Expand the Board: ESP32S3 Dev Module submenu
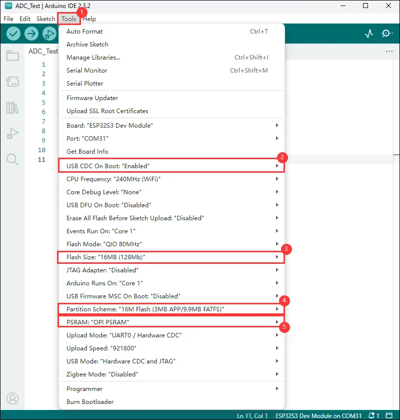Screen dimensions: 400x420 tap(150, 125)
